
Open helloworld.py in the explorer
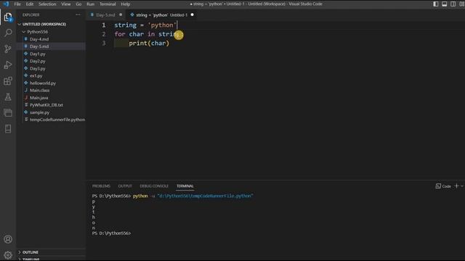[43, 83]
